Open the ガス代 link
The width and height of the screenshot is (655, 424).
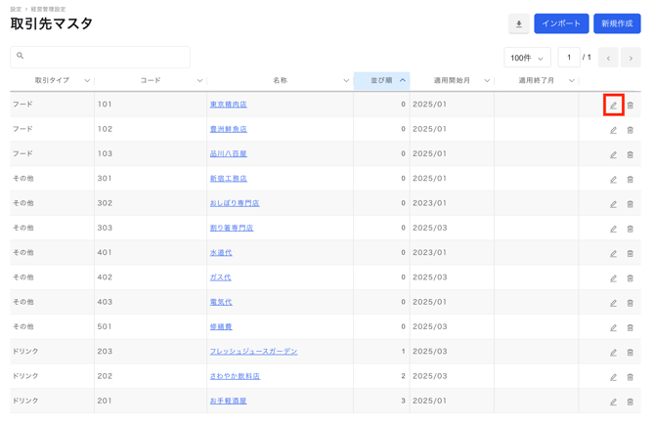pos(221,277)
